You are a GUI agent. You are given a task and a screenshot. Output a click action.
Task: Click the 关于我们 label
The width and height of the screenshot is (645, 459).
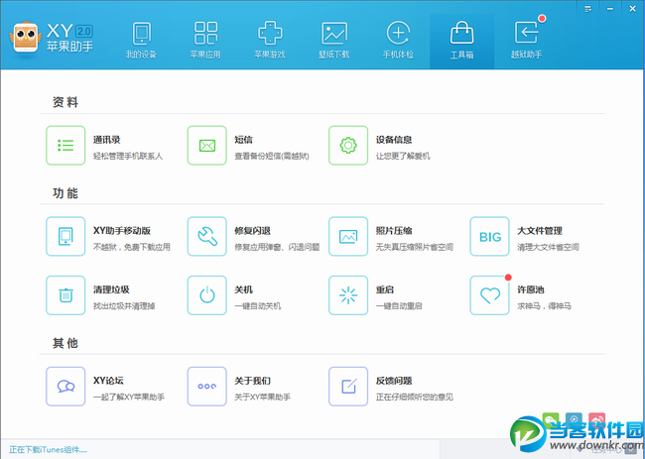coord(253,381)
